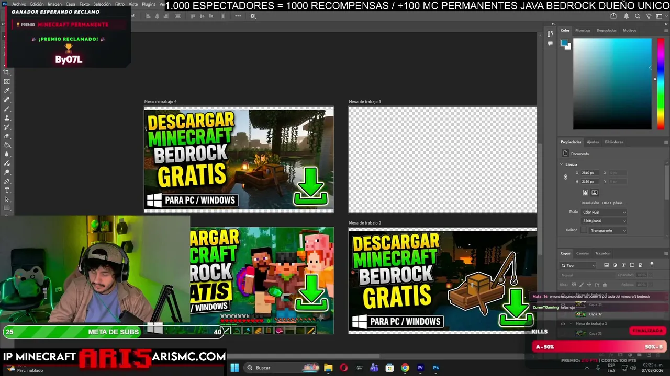Click the search magnifier in top bar
670x376 pixels.
click(x=638, y=16)
